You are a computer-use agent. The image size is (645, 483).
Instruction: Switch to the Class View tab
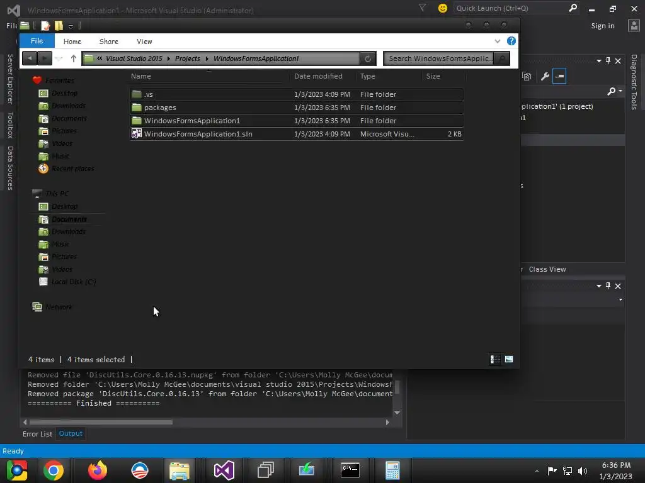pyautogui.click(x=547, y=269)
